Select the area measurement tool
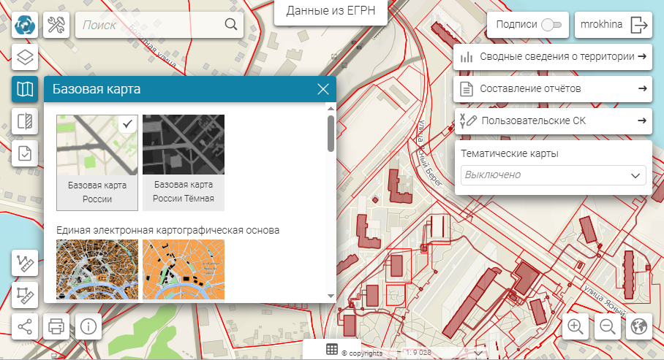This screenshot has height=360, width=664. (x=25, y=294)
